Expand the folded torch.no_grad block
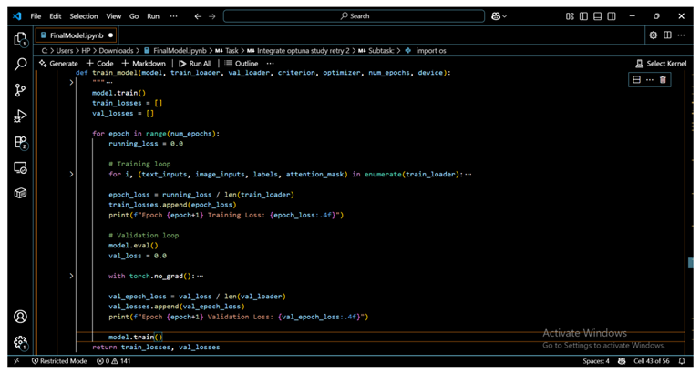This screenshot has width=700, height=373. point(71,276)
